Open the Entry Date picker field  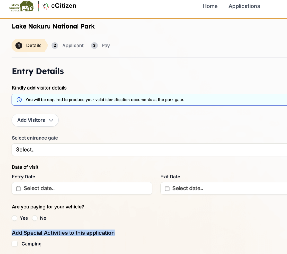click(82, 188)
